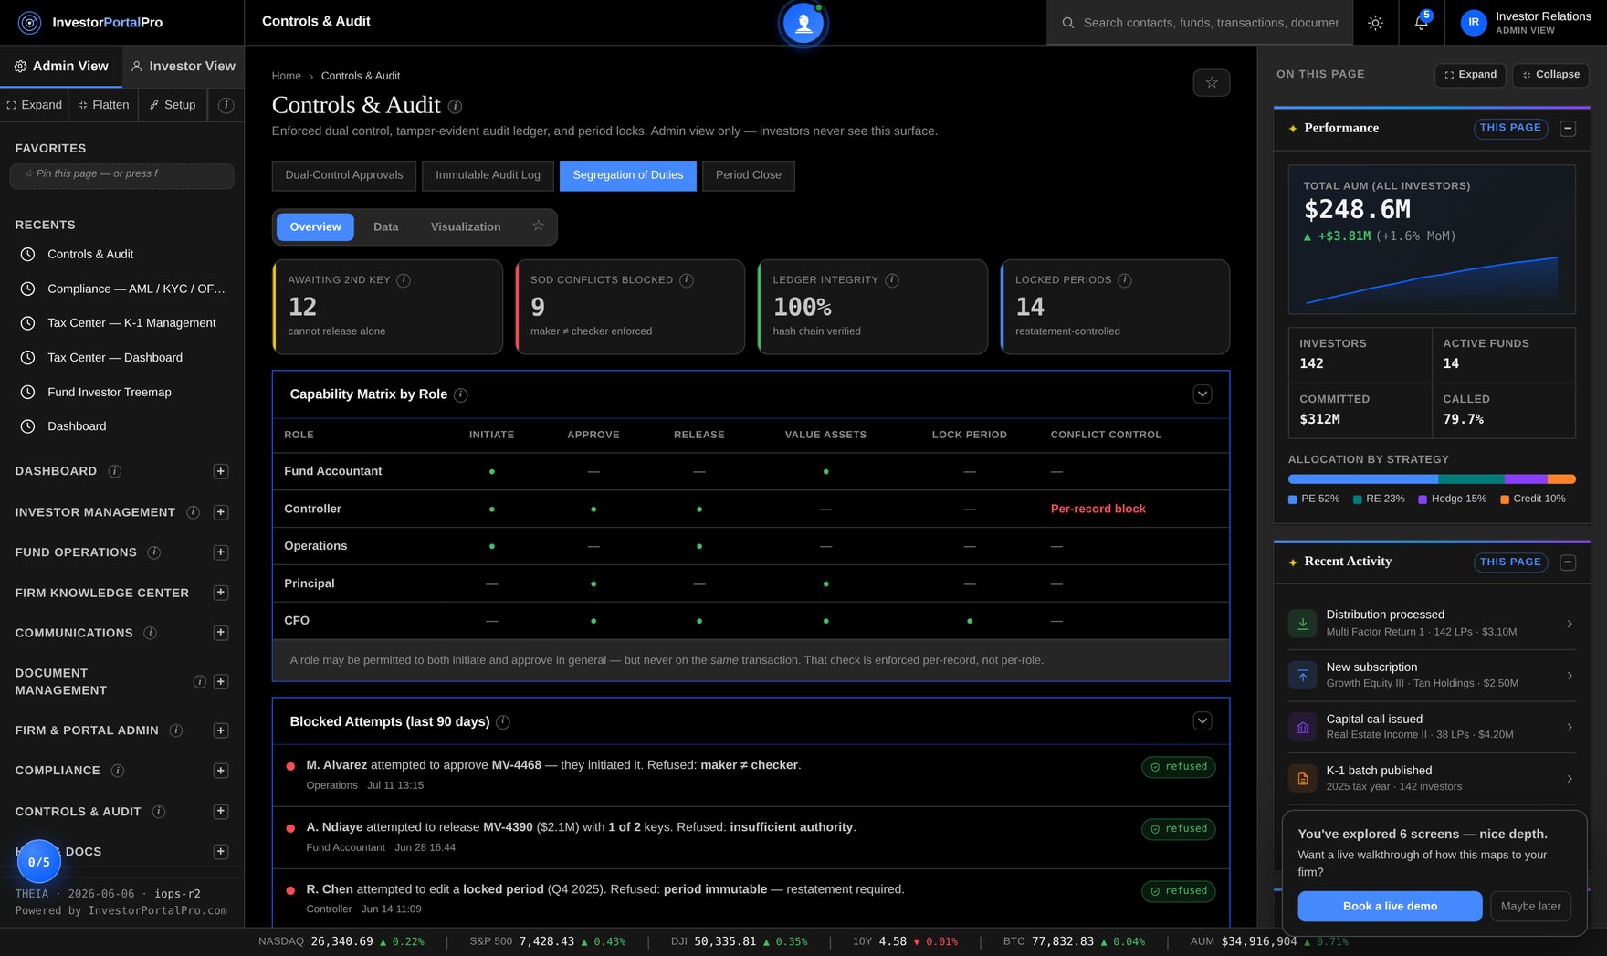Click the notifications bell icon

click(1421, 23)
